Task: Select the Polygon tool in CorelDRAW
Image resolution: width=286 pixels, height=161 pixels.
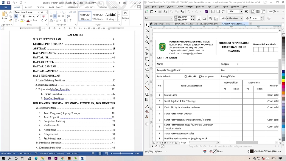Action: click(147, 69)
